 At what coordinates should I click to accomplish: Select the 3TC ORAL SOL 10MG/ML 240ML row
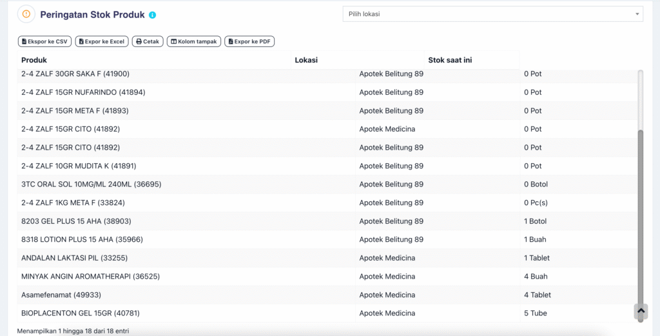(x=92, y=184)
